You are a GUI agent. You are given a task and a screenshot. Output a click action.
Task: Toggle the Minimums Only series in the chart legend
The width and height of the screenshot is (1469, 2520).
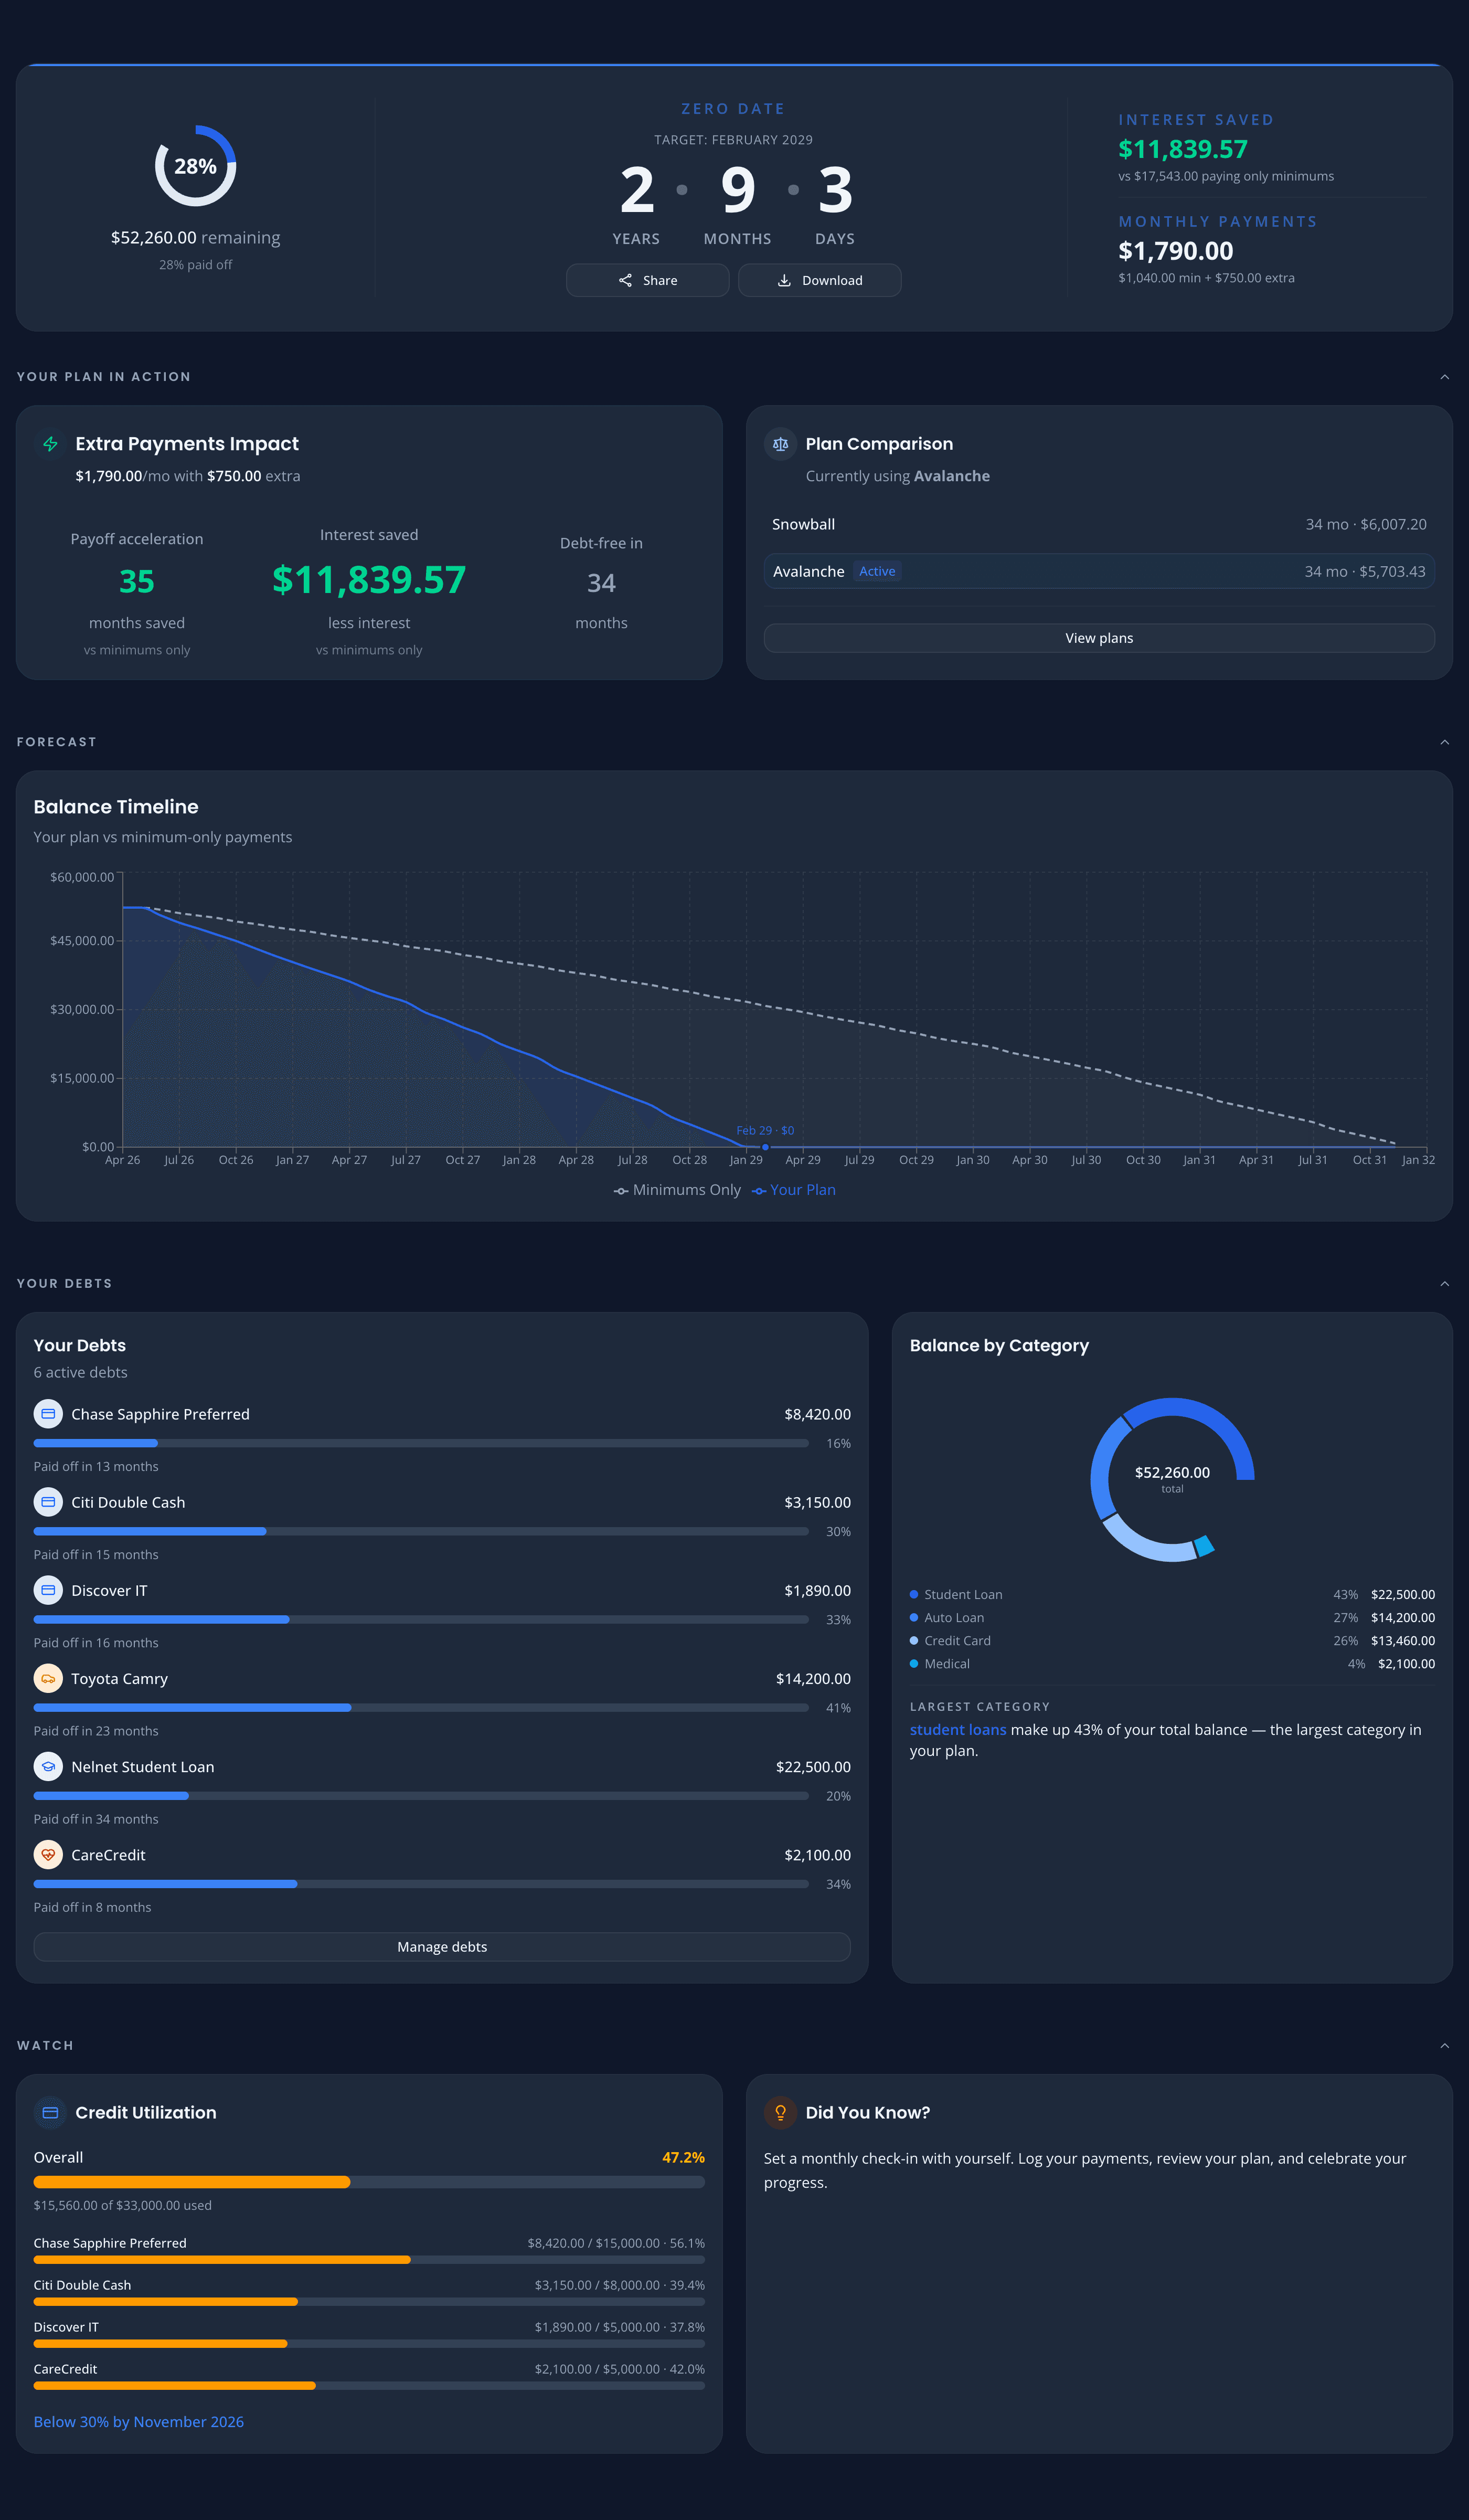tap(676, 1189)
